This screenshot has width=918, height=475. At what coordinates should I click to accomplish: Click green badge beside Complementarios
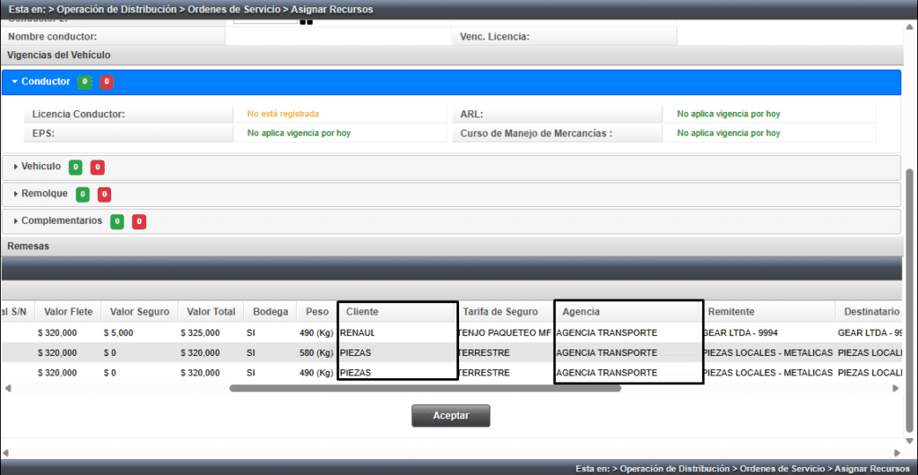tap(117, 221)
